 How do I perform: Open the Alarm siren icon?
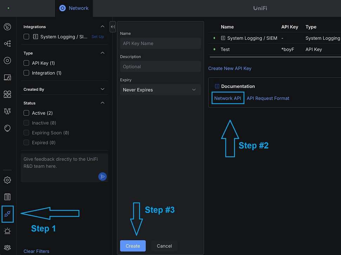tap(7, 231)
